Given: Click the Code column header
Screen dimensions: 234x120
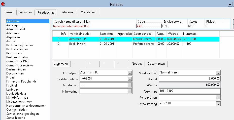Looking at the screenshot, I should coord(149,22).
